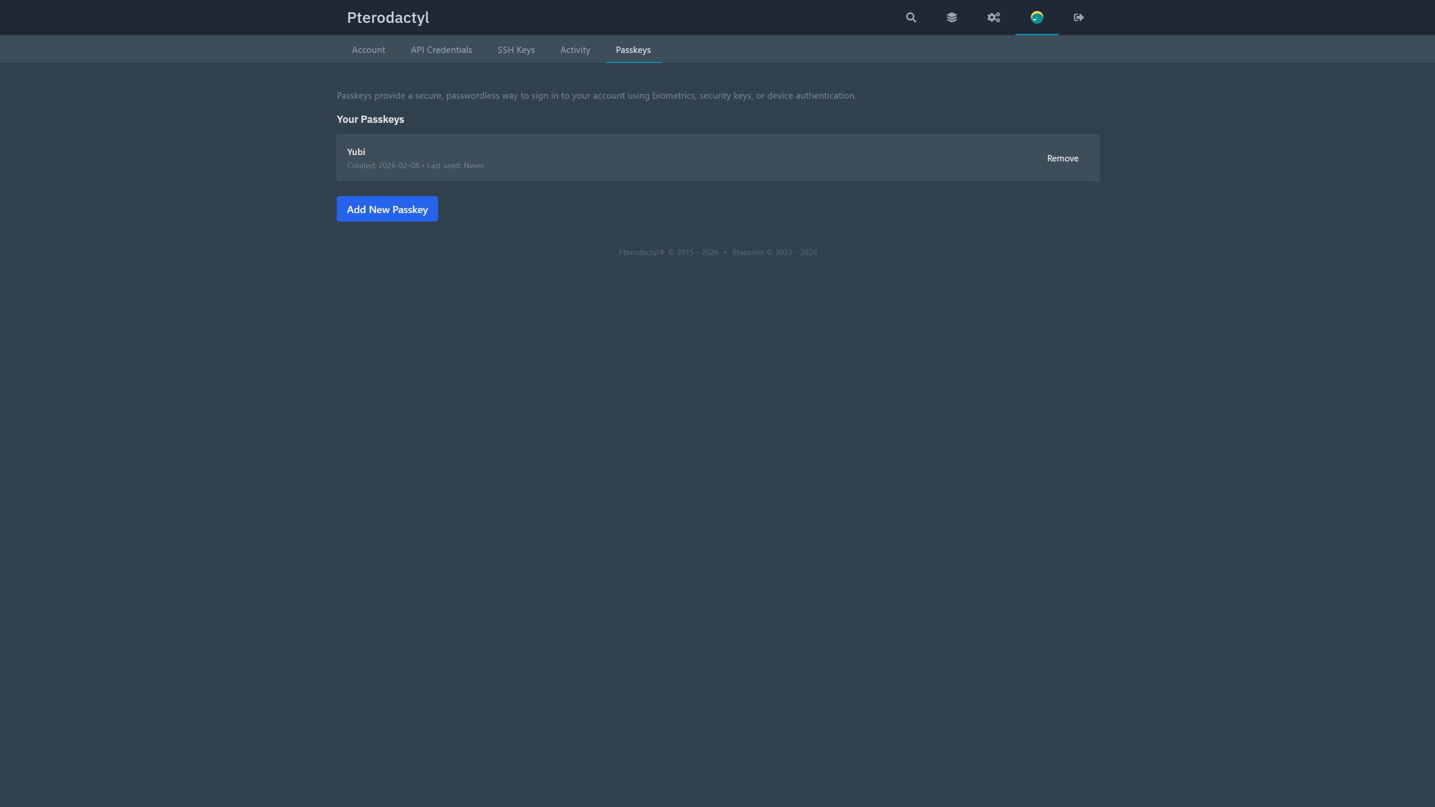Click the Your Passkeys heading
Screen dimensions: 1435x807
(x=370, y=119)
